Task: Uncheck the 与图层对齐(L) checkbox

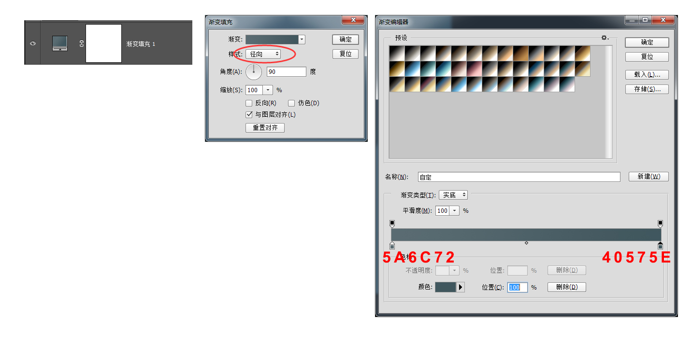Action: tap(249, 114)
